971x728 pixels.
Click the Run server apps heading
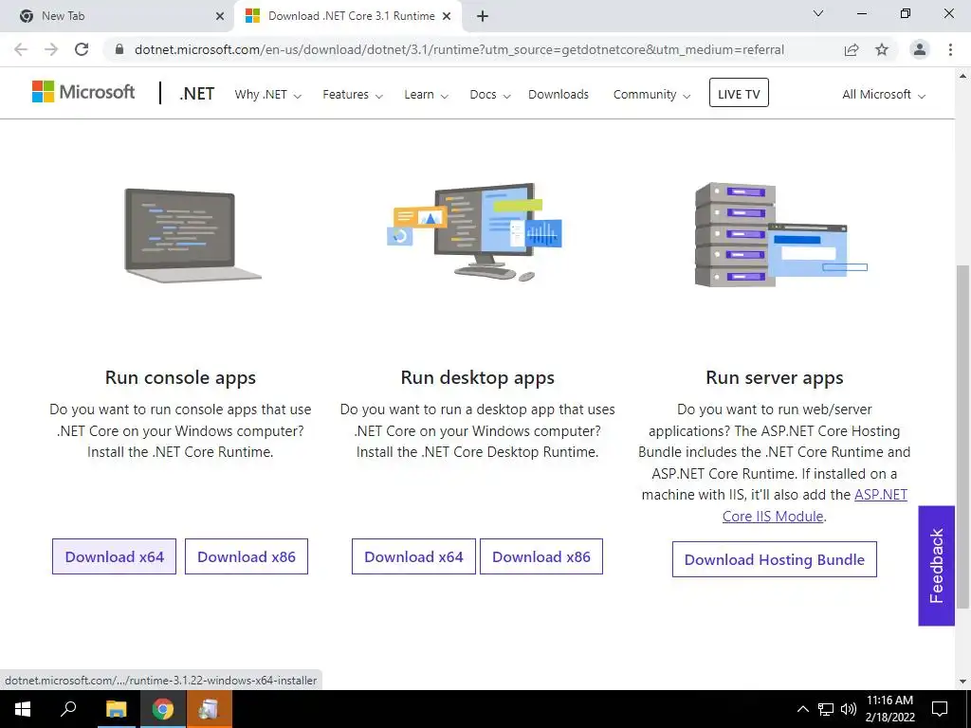click(x=774, y=377)
